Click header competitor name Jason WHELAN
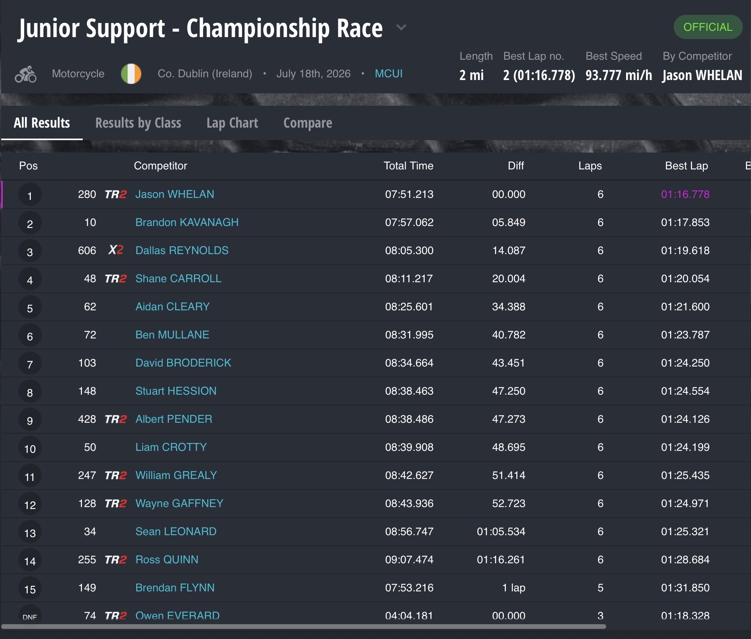Viewport: 751px width, 639px height. [702, 75]
